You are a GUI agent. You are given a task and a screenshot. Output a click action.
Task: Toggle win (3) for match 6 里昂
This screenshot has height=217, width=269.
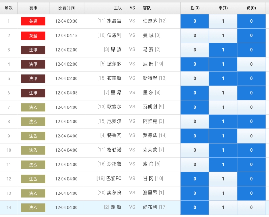coord(195,93)
